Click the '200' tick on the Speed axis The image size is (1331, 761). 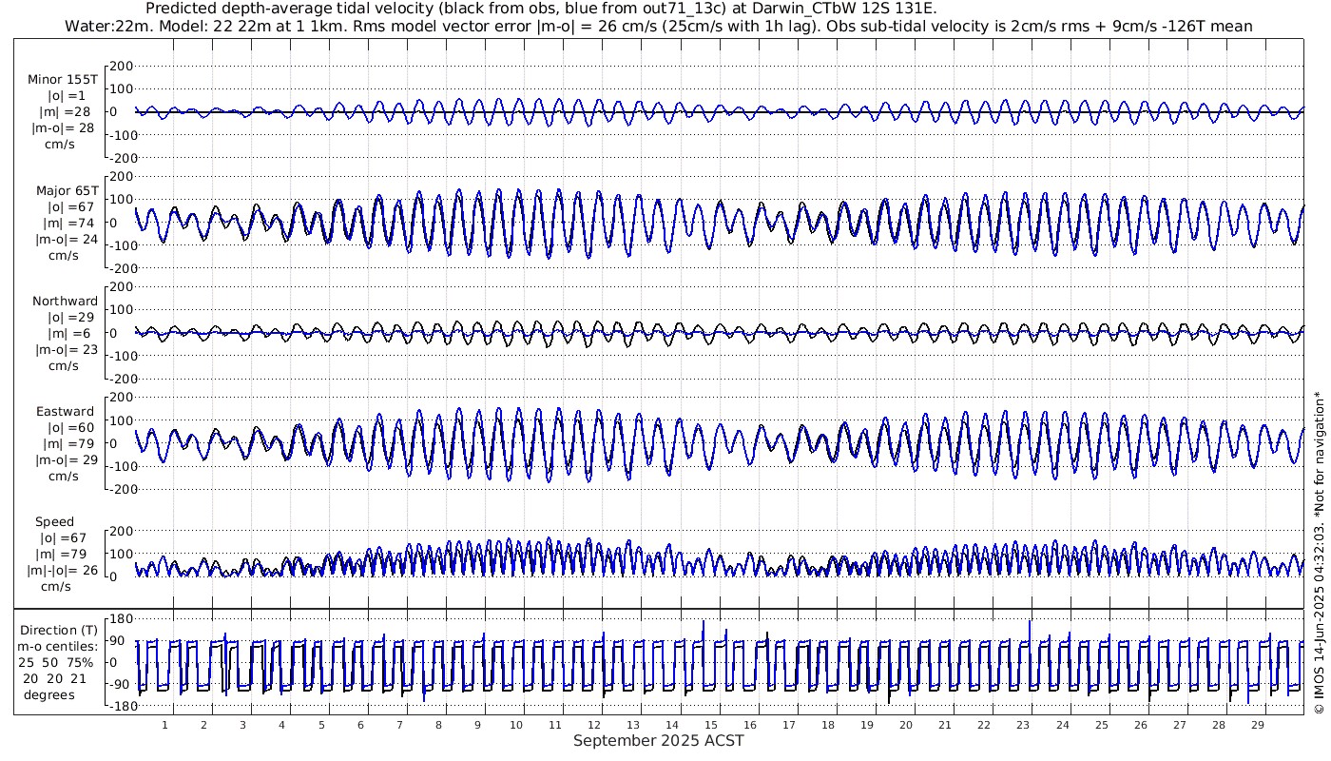tap(123, 531)
